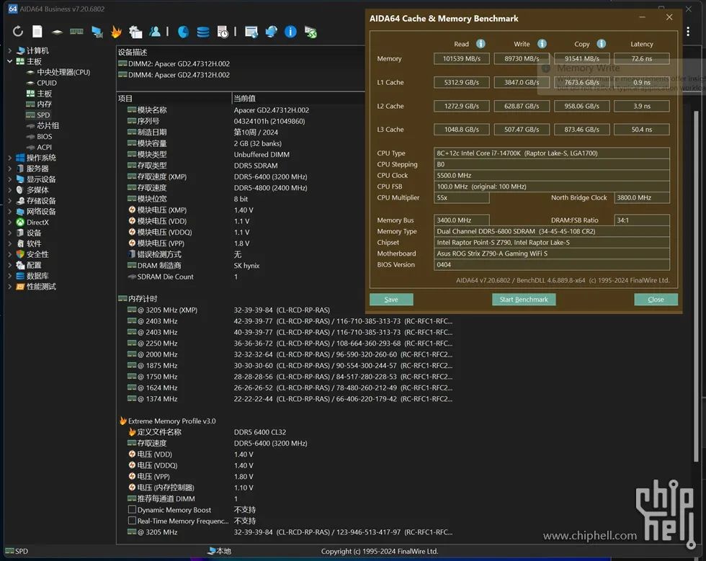This screenshot has height=561, width=706.
Task: Select BIOS in the tree
Action: [44, 136]
